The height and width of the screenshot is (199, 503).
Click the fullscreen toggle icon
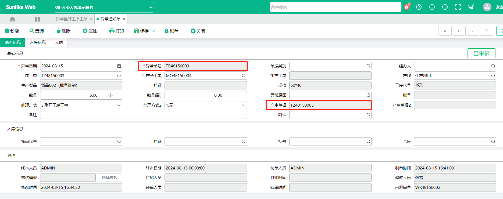pyautogui.click(x=458, y=7)
